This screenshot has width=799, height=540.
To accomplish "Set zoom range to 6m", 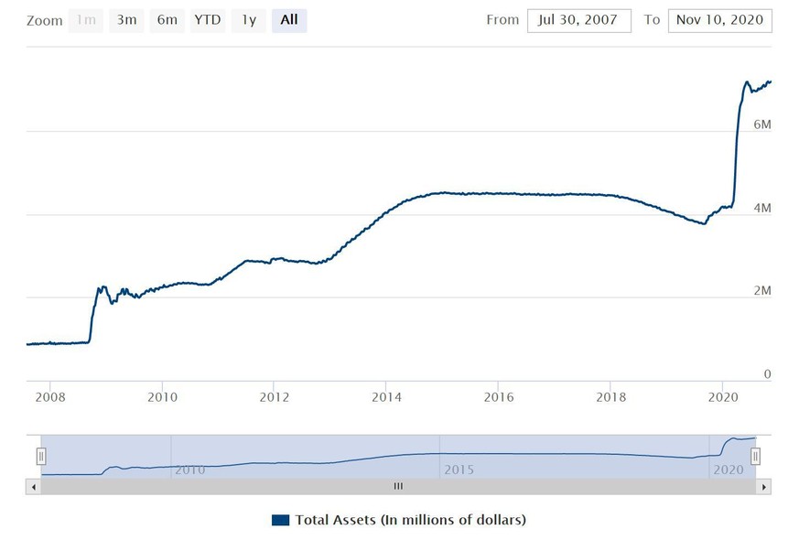I will point(167,20).
